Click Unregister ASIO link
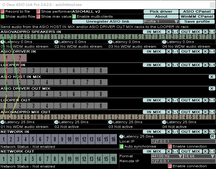Viewport: 216px width, 169px height. [108, 21]
